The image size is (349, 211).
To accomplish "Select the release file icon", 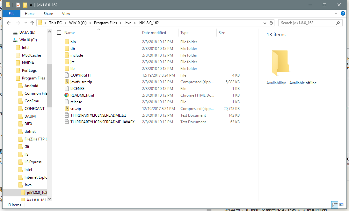I will tap(67, 102).
